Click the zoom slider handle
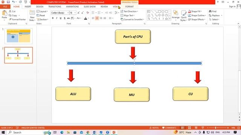The height and width of the screenshot is (135, 241). click(216, 128)
